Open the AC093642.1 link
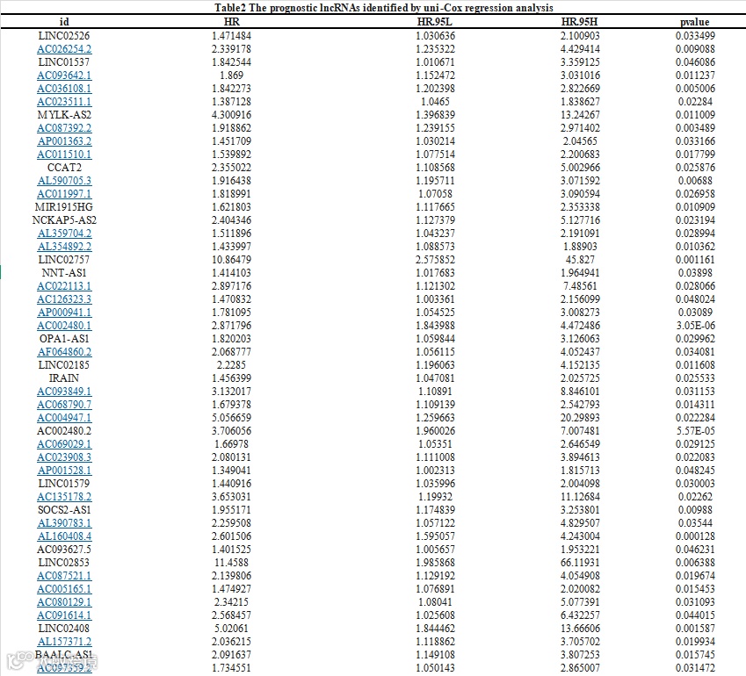The width and height of the screenshot is (746, 676). click(64, 76)
